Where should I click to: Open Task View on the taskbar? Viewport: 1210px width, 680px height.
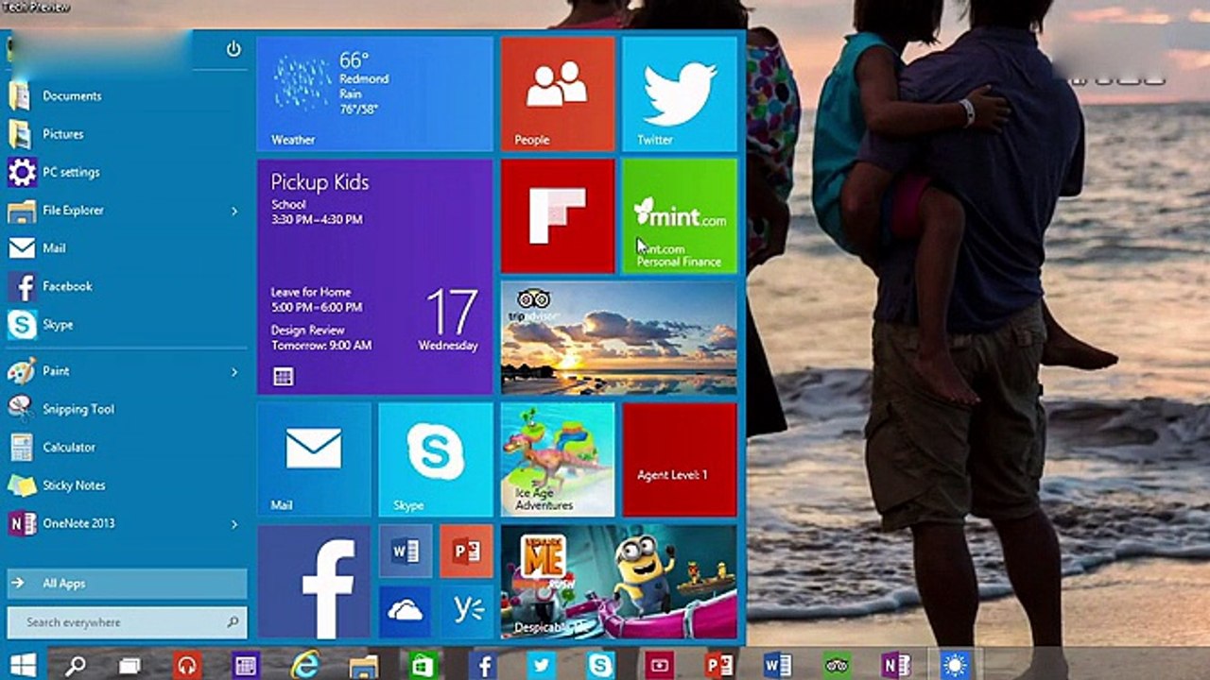[x=130, y=665]
